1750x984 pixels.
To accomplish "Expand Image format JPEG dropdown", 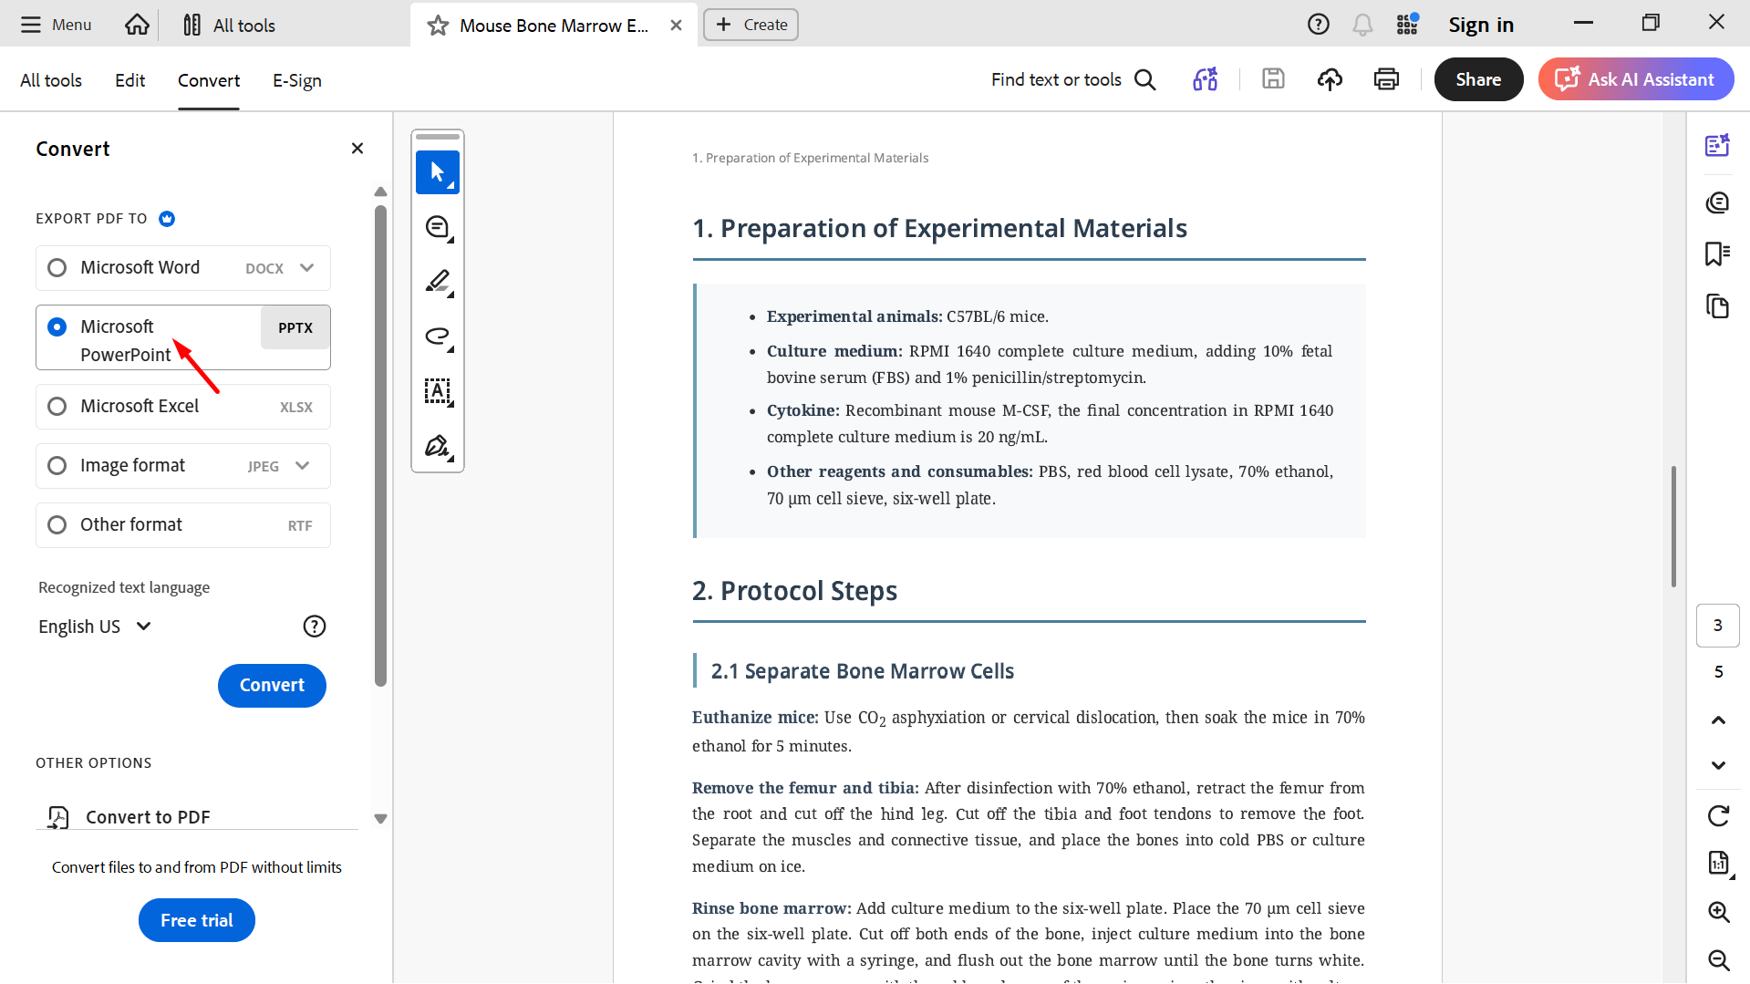I will click(303, 466).
